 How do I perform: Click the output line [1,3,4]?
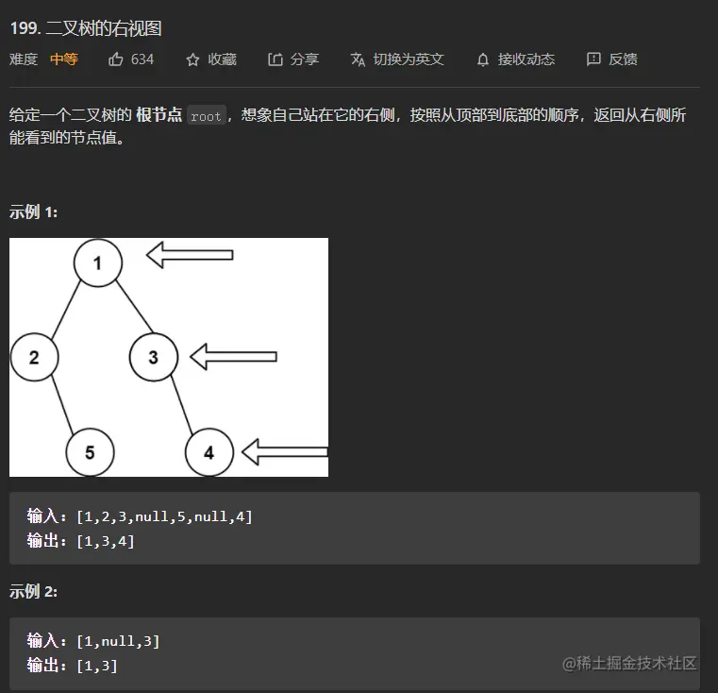80,541
